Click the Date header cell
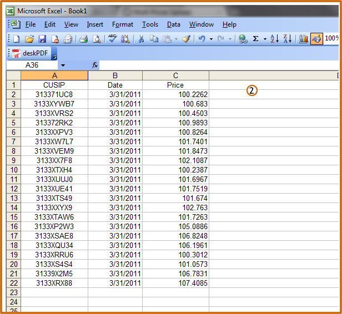The image size is (342, 314). click(115, 85)
